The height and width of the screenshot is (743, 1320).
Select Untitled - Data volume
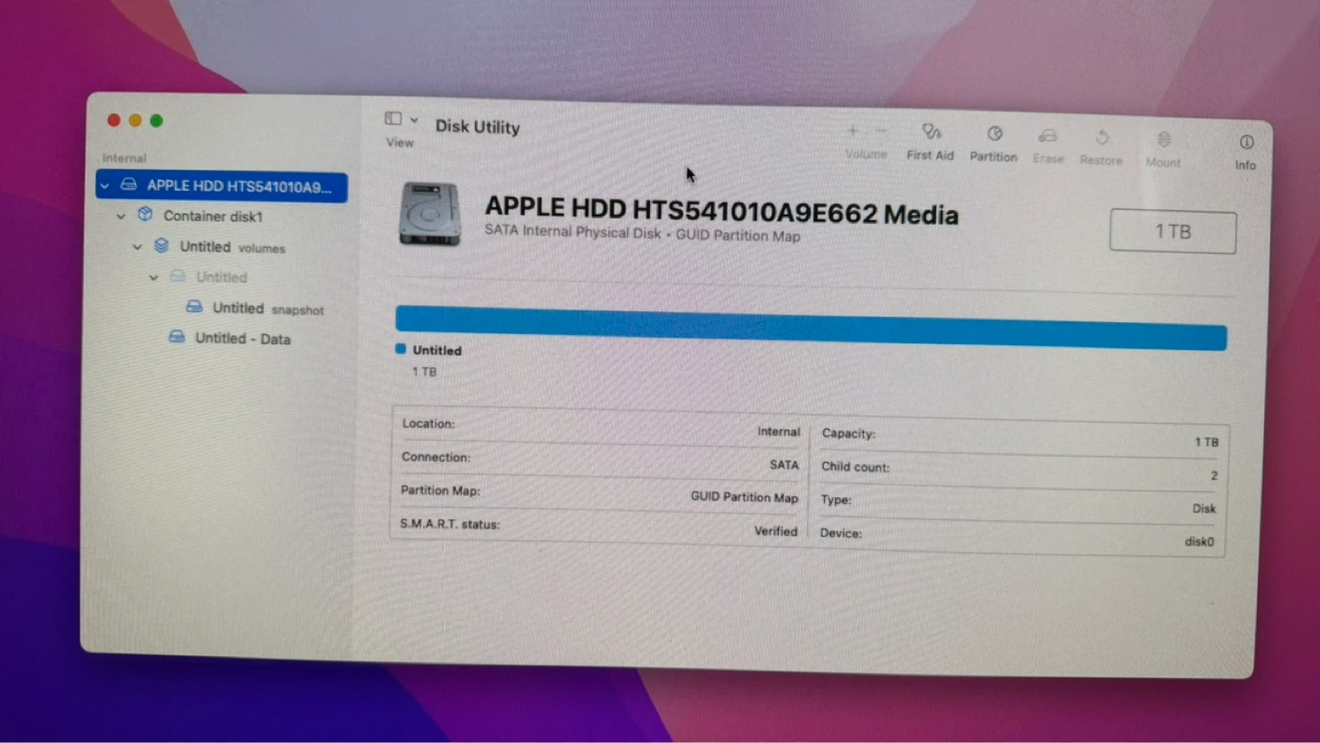tap(242, 338)
